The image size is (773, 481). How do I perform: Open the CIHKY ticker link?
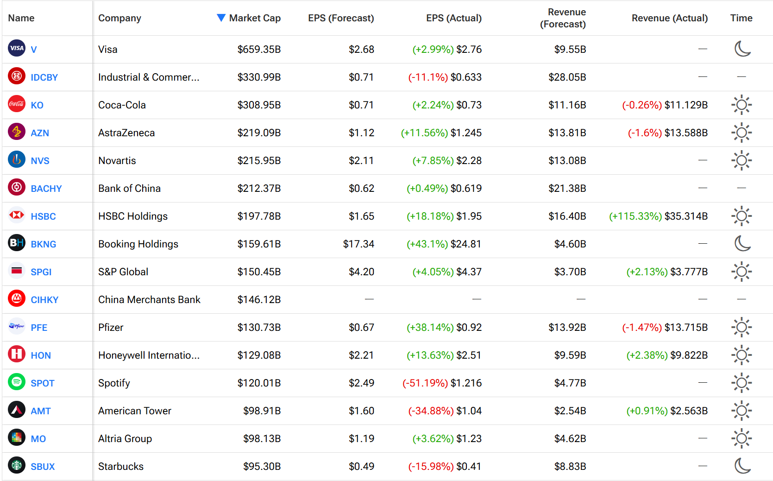tap(44, 300)
